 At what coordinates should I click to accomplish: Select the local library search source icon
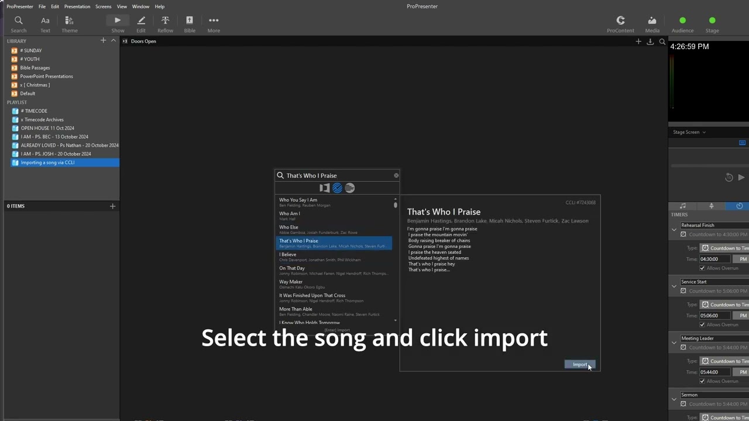click(x=324, y=188)
